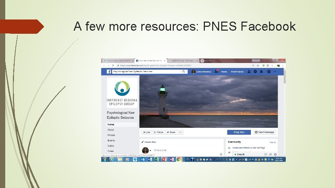
Task: Open PowerPoint from the taskbar
Action: point(164,159)
